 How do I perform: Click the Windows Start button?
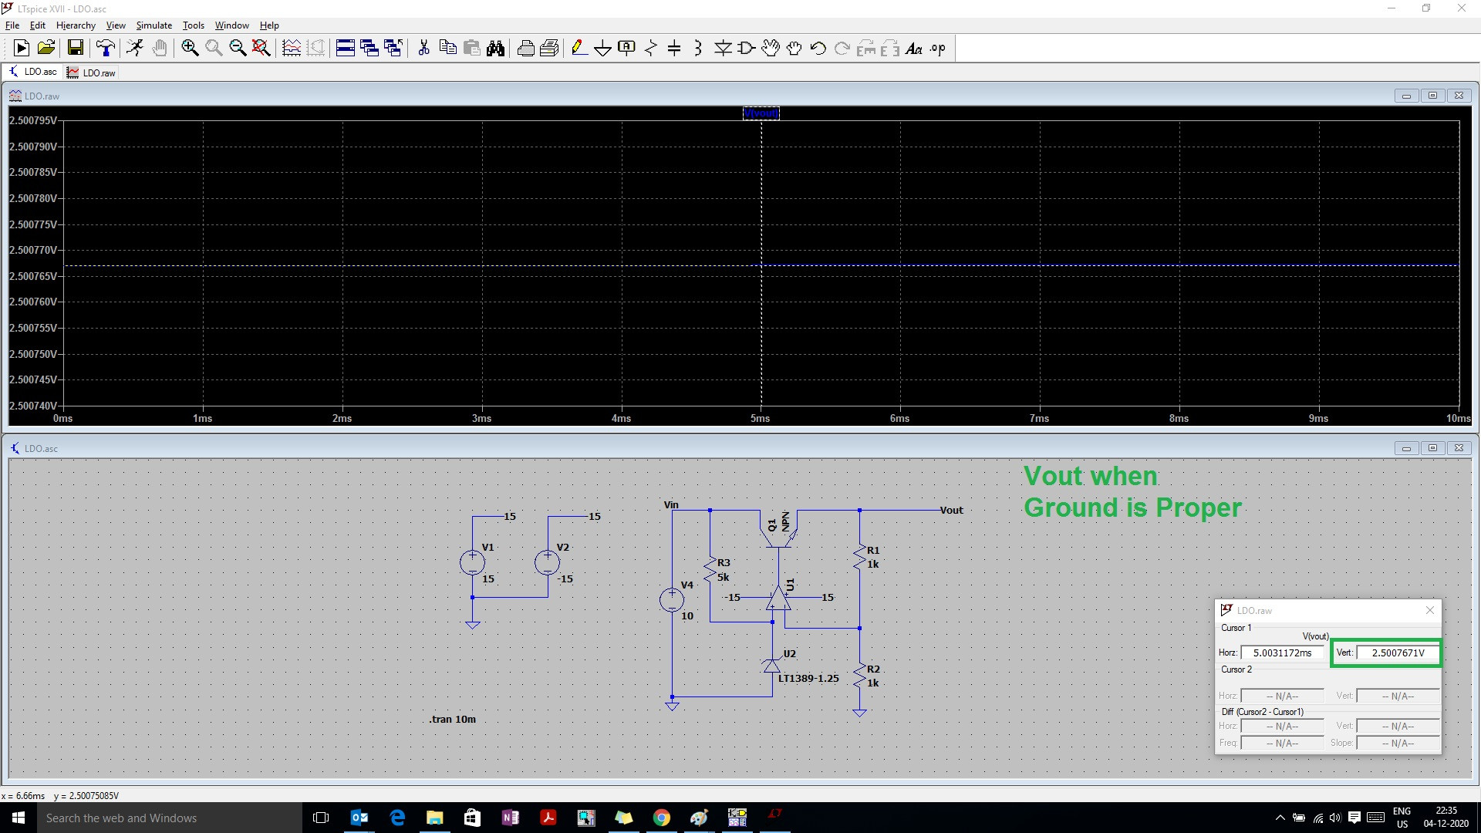click(19, 818)
